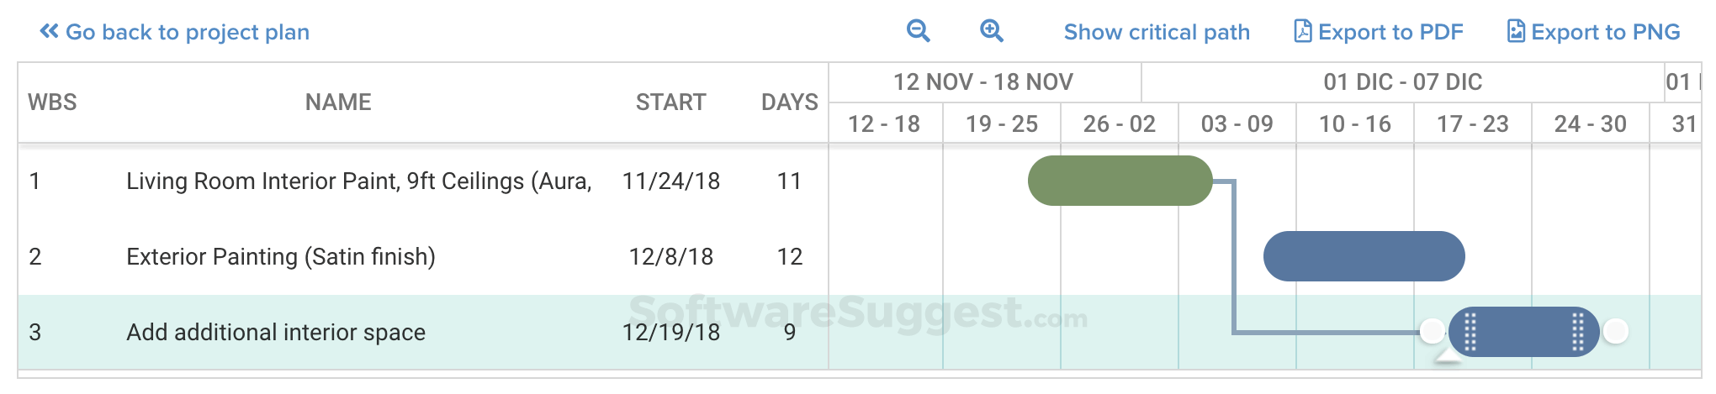
Task: Click right connector circle of third task
Action: [1615, 331]
